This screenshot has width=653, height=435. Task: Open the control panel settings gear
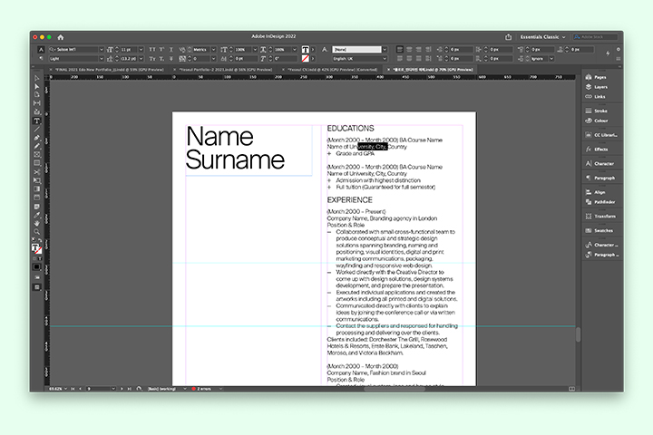click(x=619, y=49)
